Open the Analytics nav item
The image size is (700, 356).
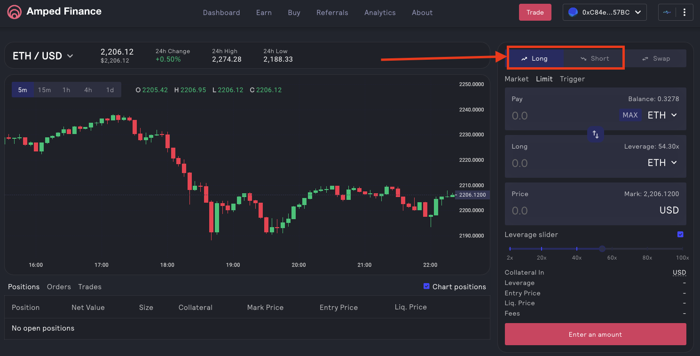point(380,13)
